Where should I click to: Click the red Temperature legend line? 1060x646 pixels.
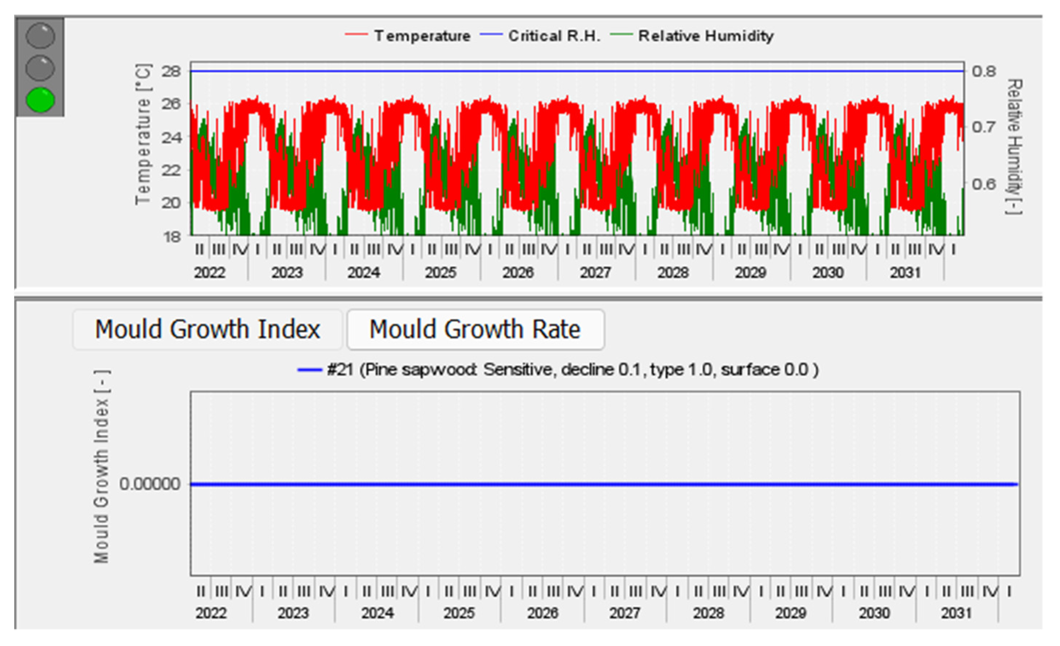click(x=356, y=35)
